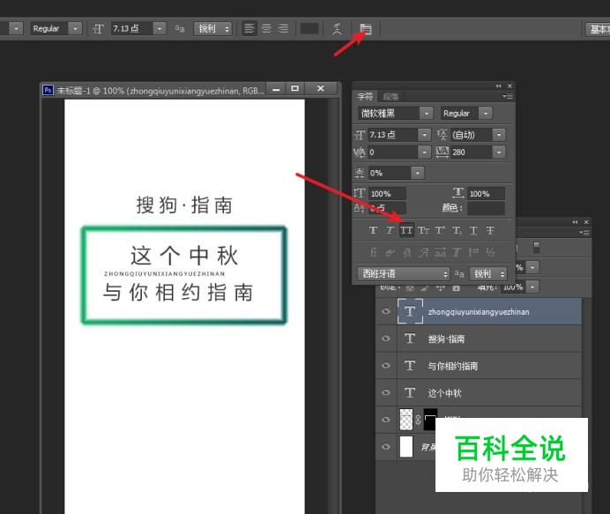Toggle Small Caps (Tт) button
The image size is (610, 514).
423,230
